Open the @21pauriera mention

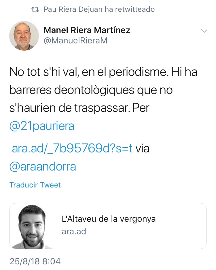click(x=42, y=126)
